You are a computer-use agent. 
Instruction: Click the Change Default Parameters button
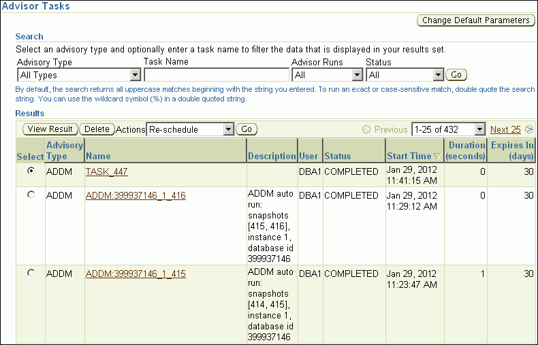[475, 20]
